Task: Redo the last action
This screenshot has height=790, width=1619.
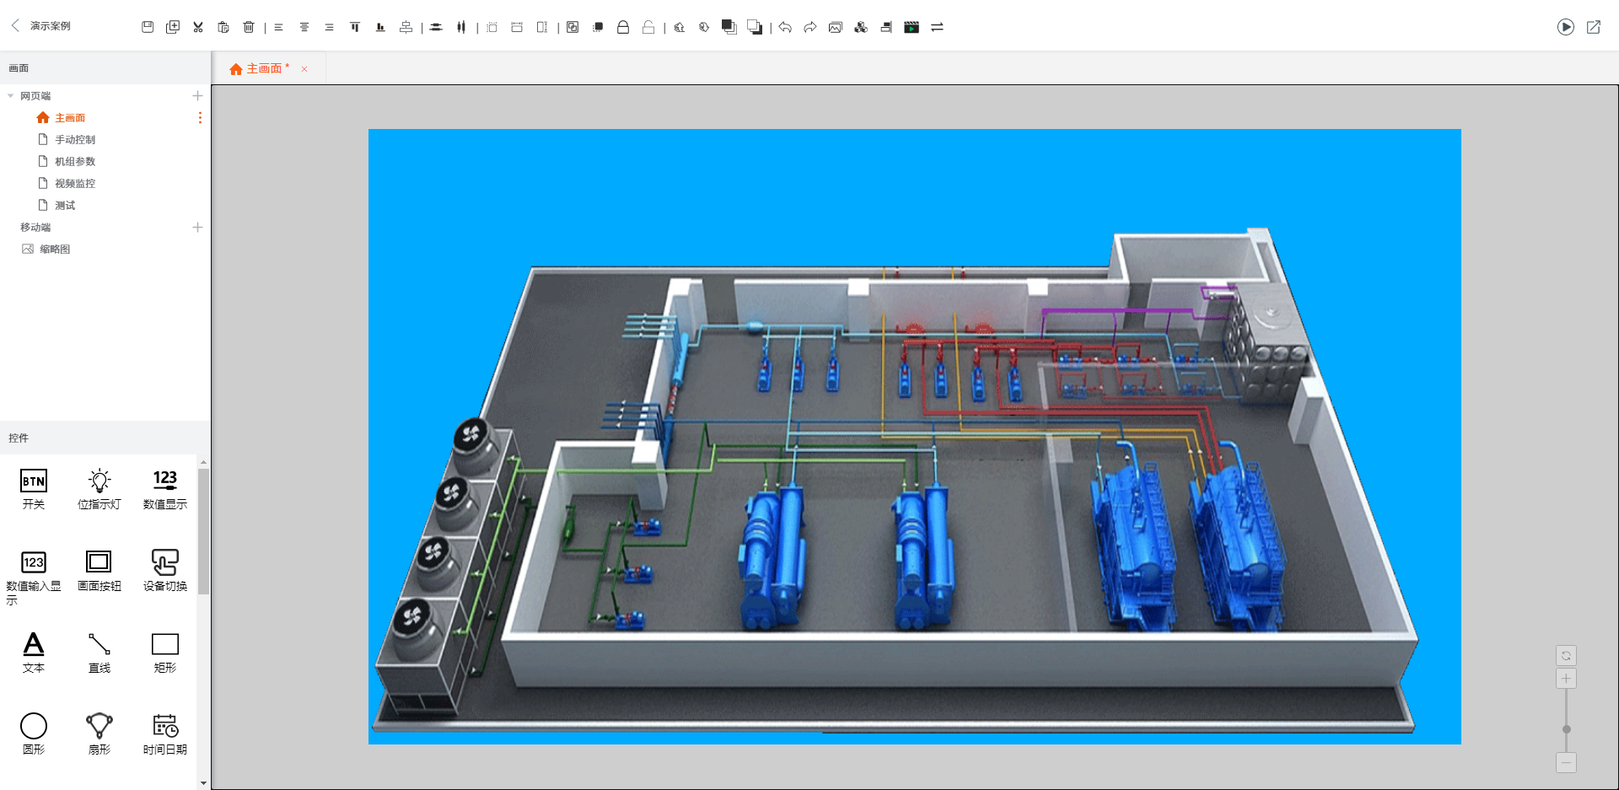Action: point(810,27)
